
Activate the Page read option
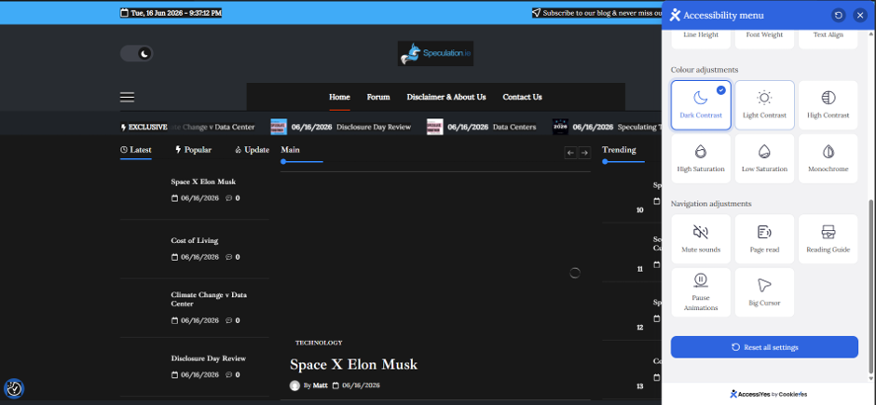[764, 238]
